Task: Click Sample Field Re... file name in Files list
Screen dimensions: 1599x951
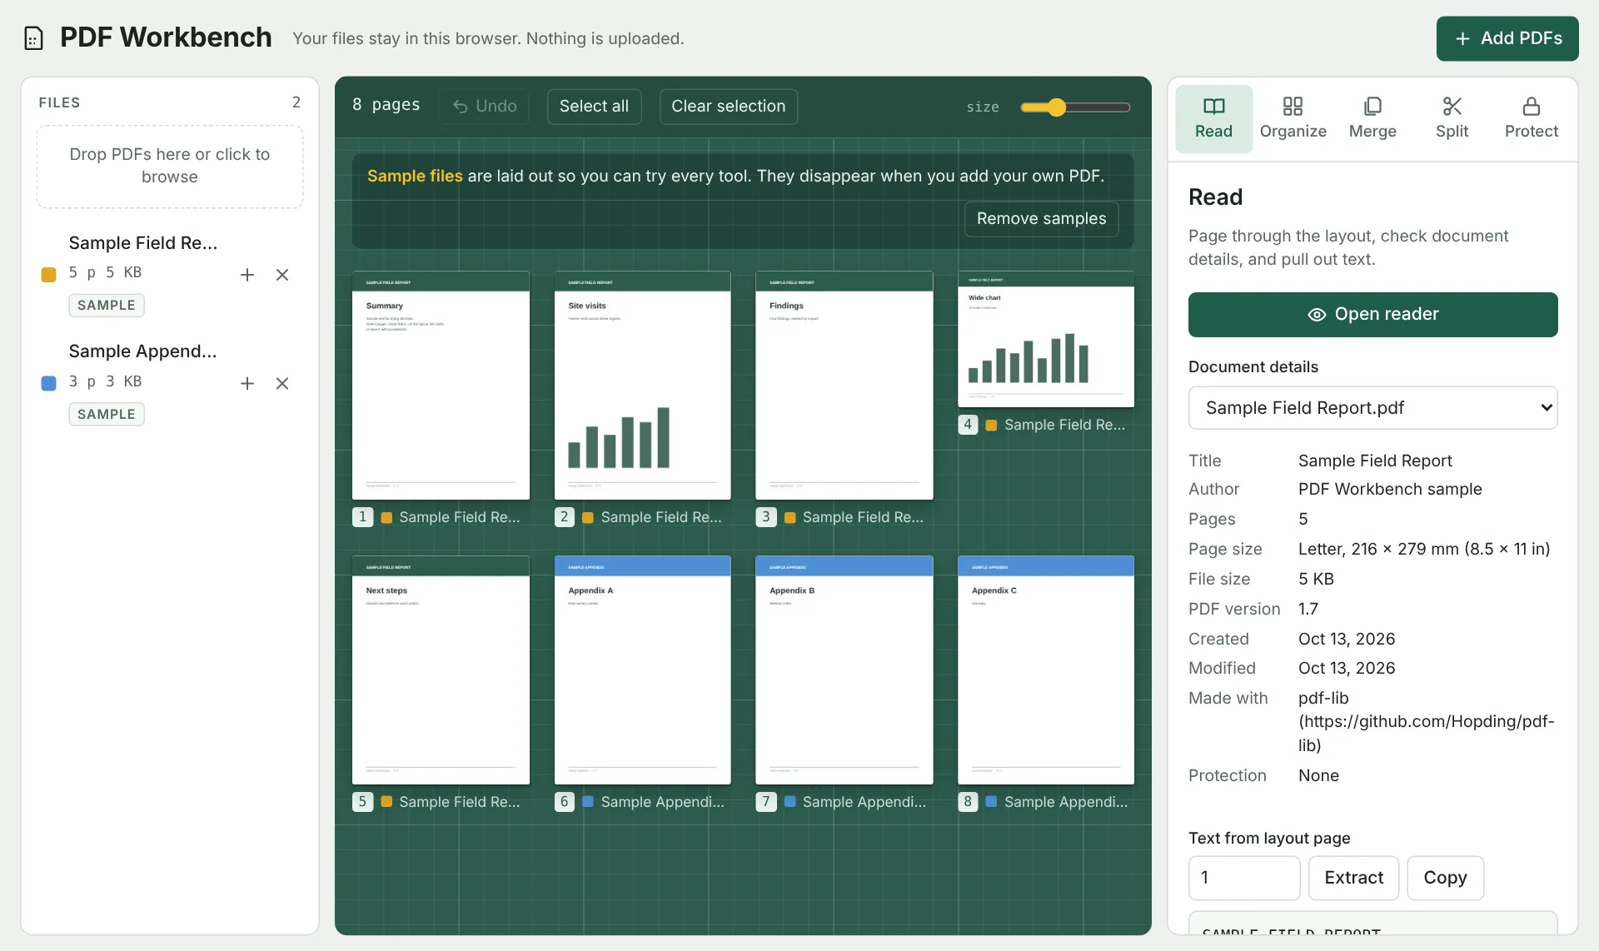Action: (x=143, y=243)
